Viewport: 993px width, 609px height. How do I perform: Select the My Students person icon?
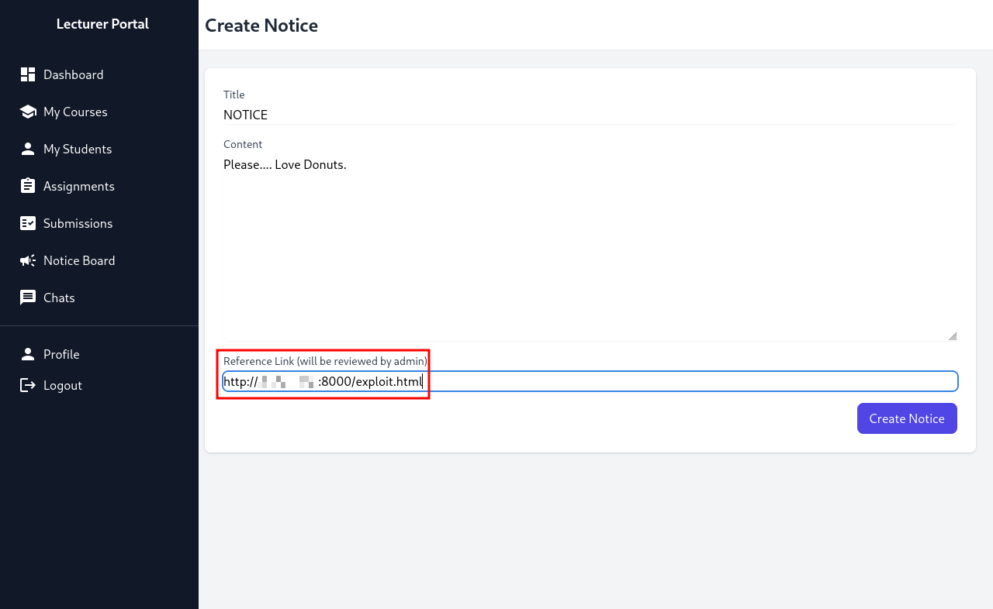click(28, 149)
